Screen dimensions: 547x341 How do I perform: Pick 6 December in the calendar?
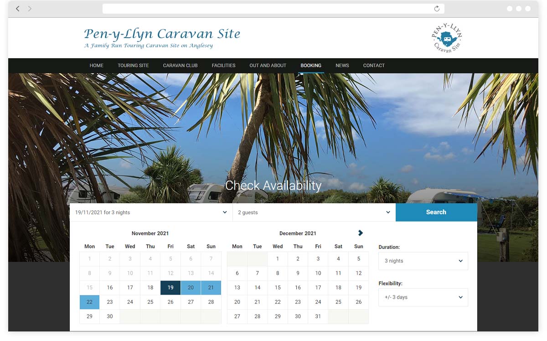237,273
